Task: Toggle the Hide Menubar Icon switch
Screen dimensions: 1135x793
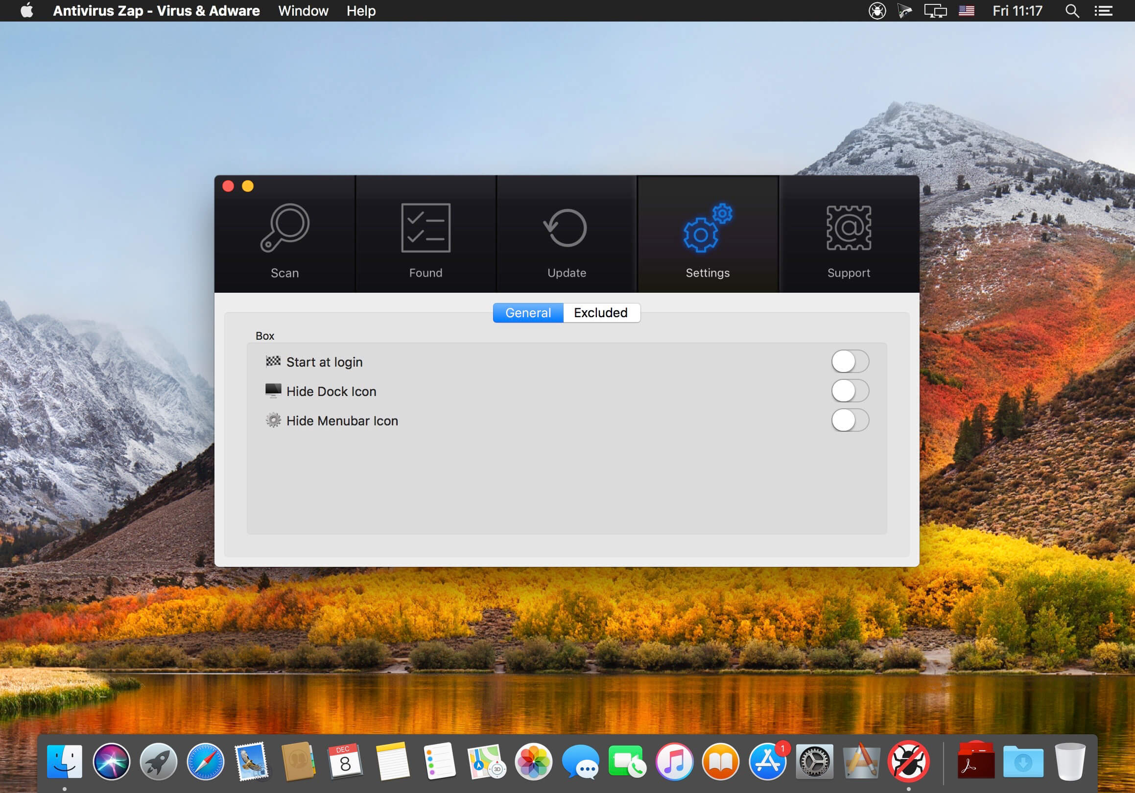Action: 850,420
